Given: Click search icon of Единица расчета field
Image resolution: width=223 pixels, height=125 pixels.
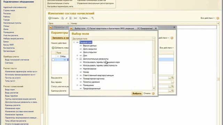Looking at the screenshot, I should [172, 91].
